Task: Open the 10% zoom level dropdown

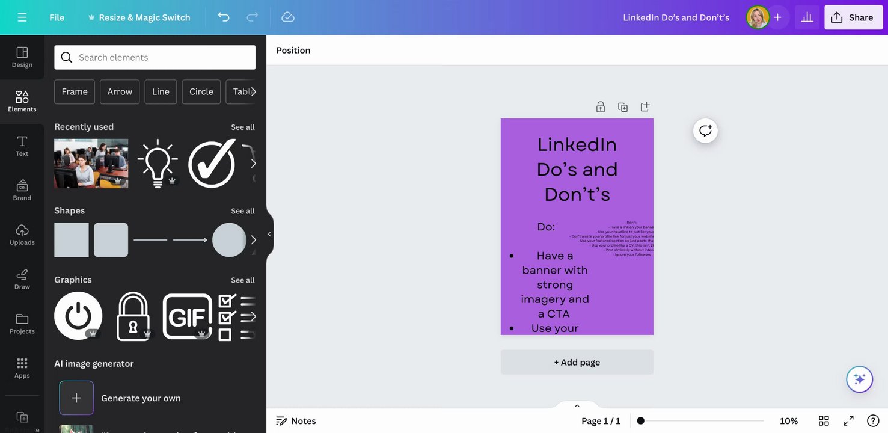Action: pyautogui.click(x=789, y=421)
